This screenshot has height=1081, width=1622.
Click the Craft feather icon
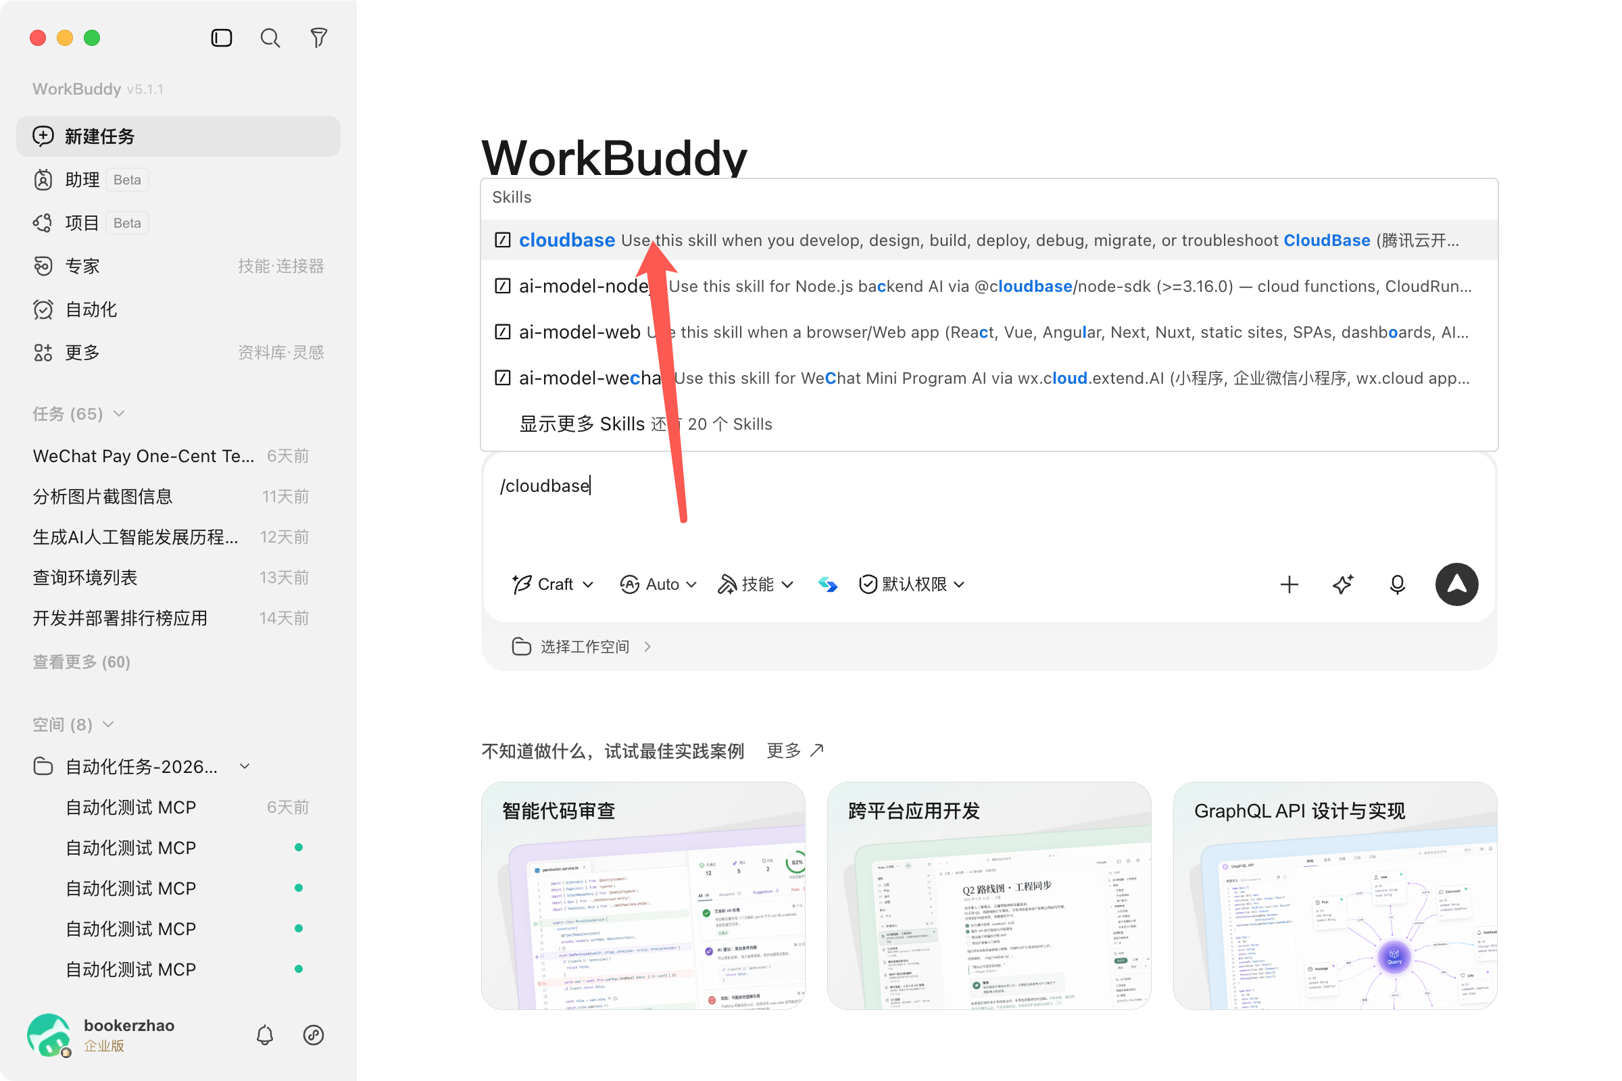tap(522, 584)
